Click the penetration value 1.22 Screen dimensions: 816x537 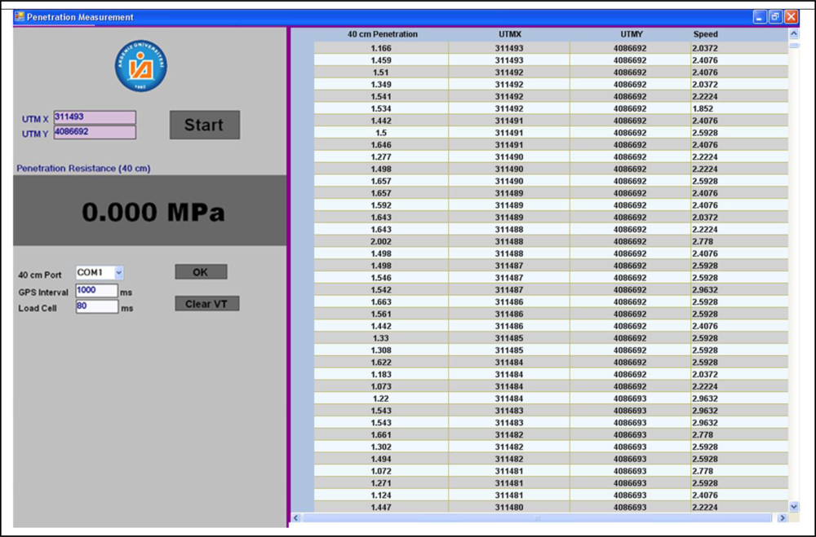pos(381,398)
